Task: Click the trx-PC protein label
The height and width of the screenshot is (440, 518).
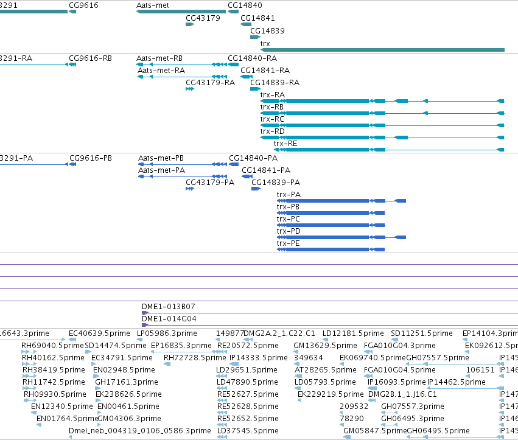Action: pyautogui.click(x=289, y=220)
